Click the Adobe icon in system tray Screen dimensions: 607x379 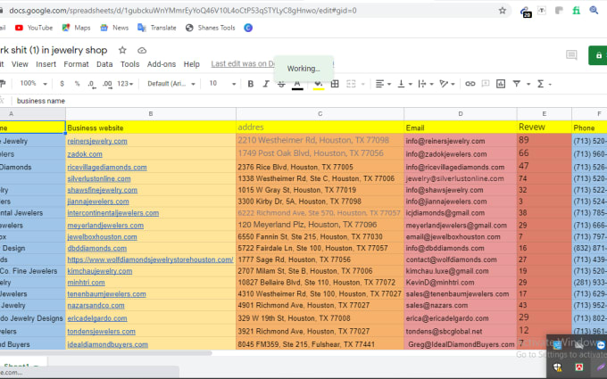579,367
